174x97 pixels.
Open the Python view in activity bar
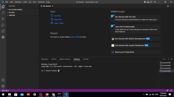[3, 37]
